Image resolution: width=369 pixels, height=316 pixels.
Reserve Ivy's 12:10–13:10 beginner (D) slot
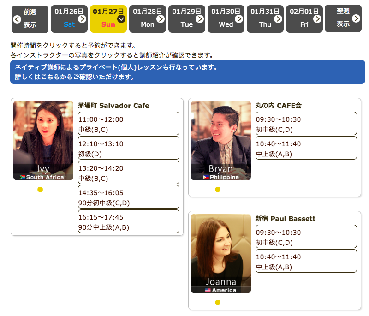[128, 148]
